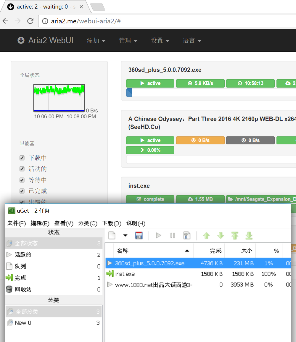This screenshot has width=296, height=342.
Task: Click the active status button for 360sd_plus_5.0.0.7092.exe
Action: tap(150, 83)
